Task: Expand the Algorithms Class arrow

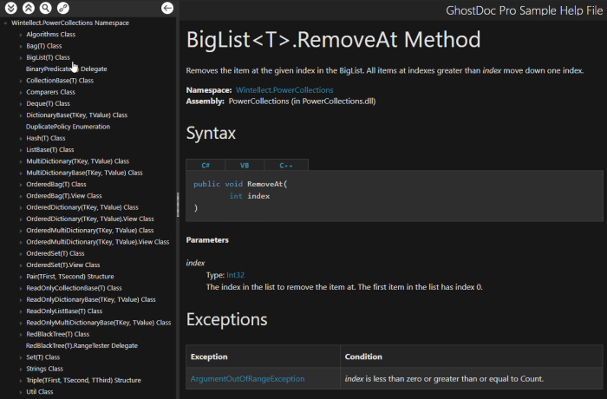Action: (21, 35)
